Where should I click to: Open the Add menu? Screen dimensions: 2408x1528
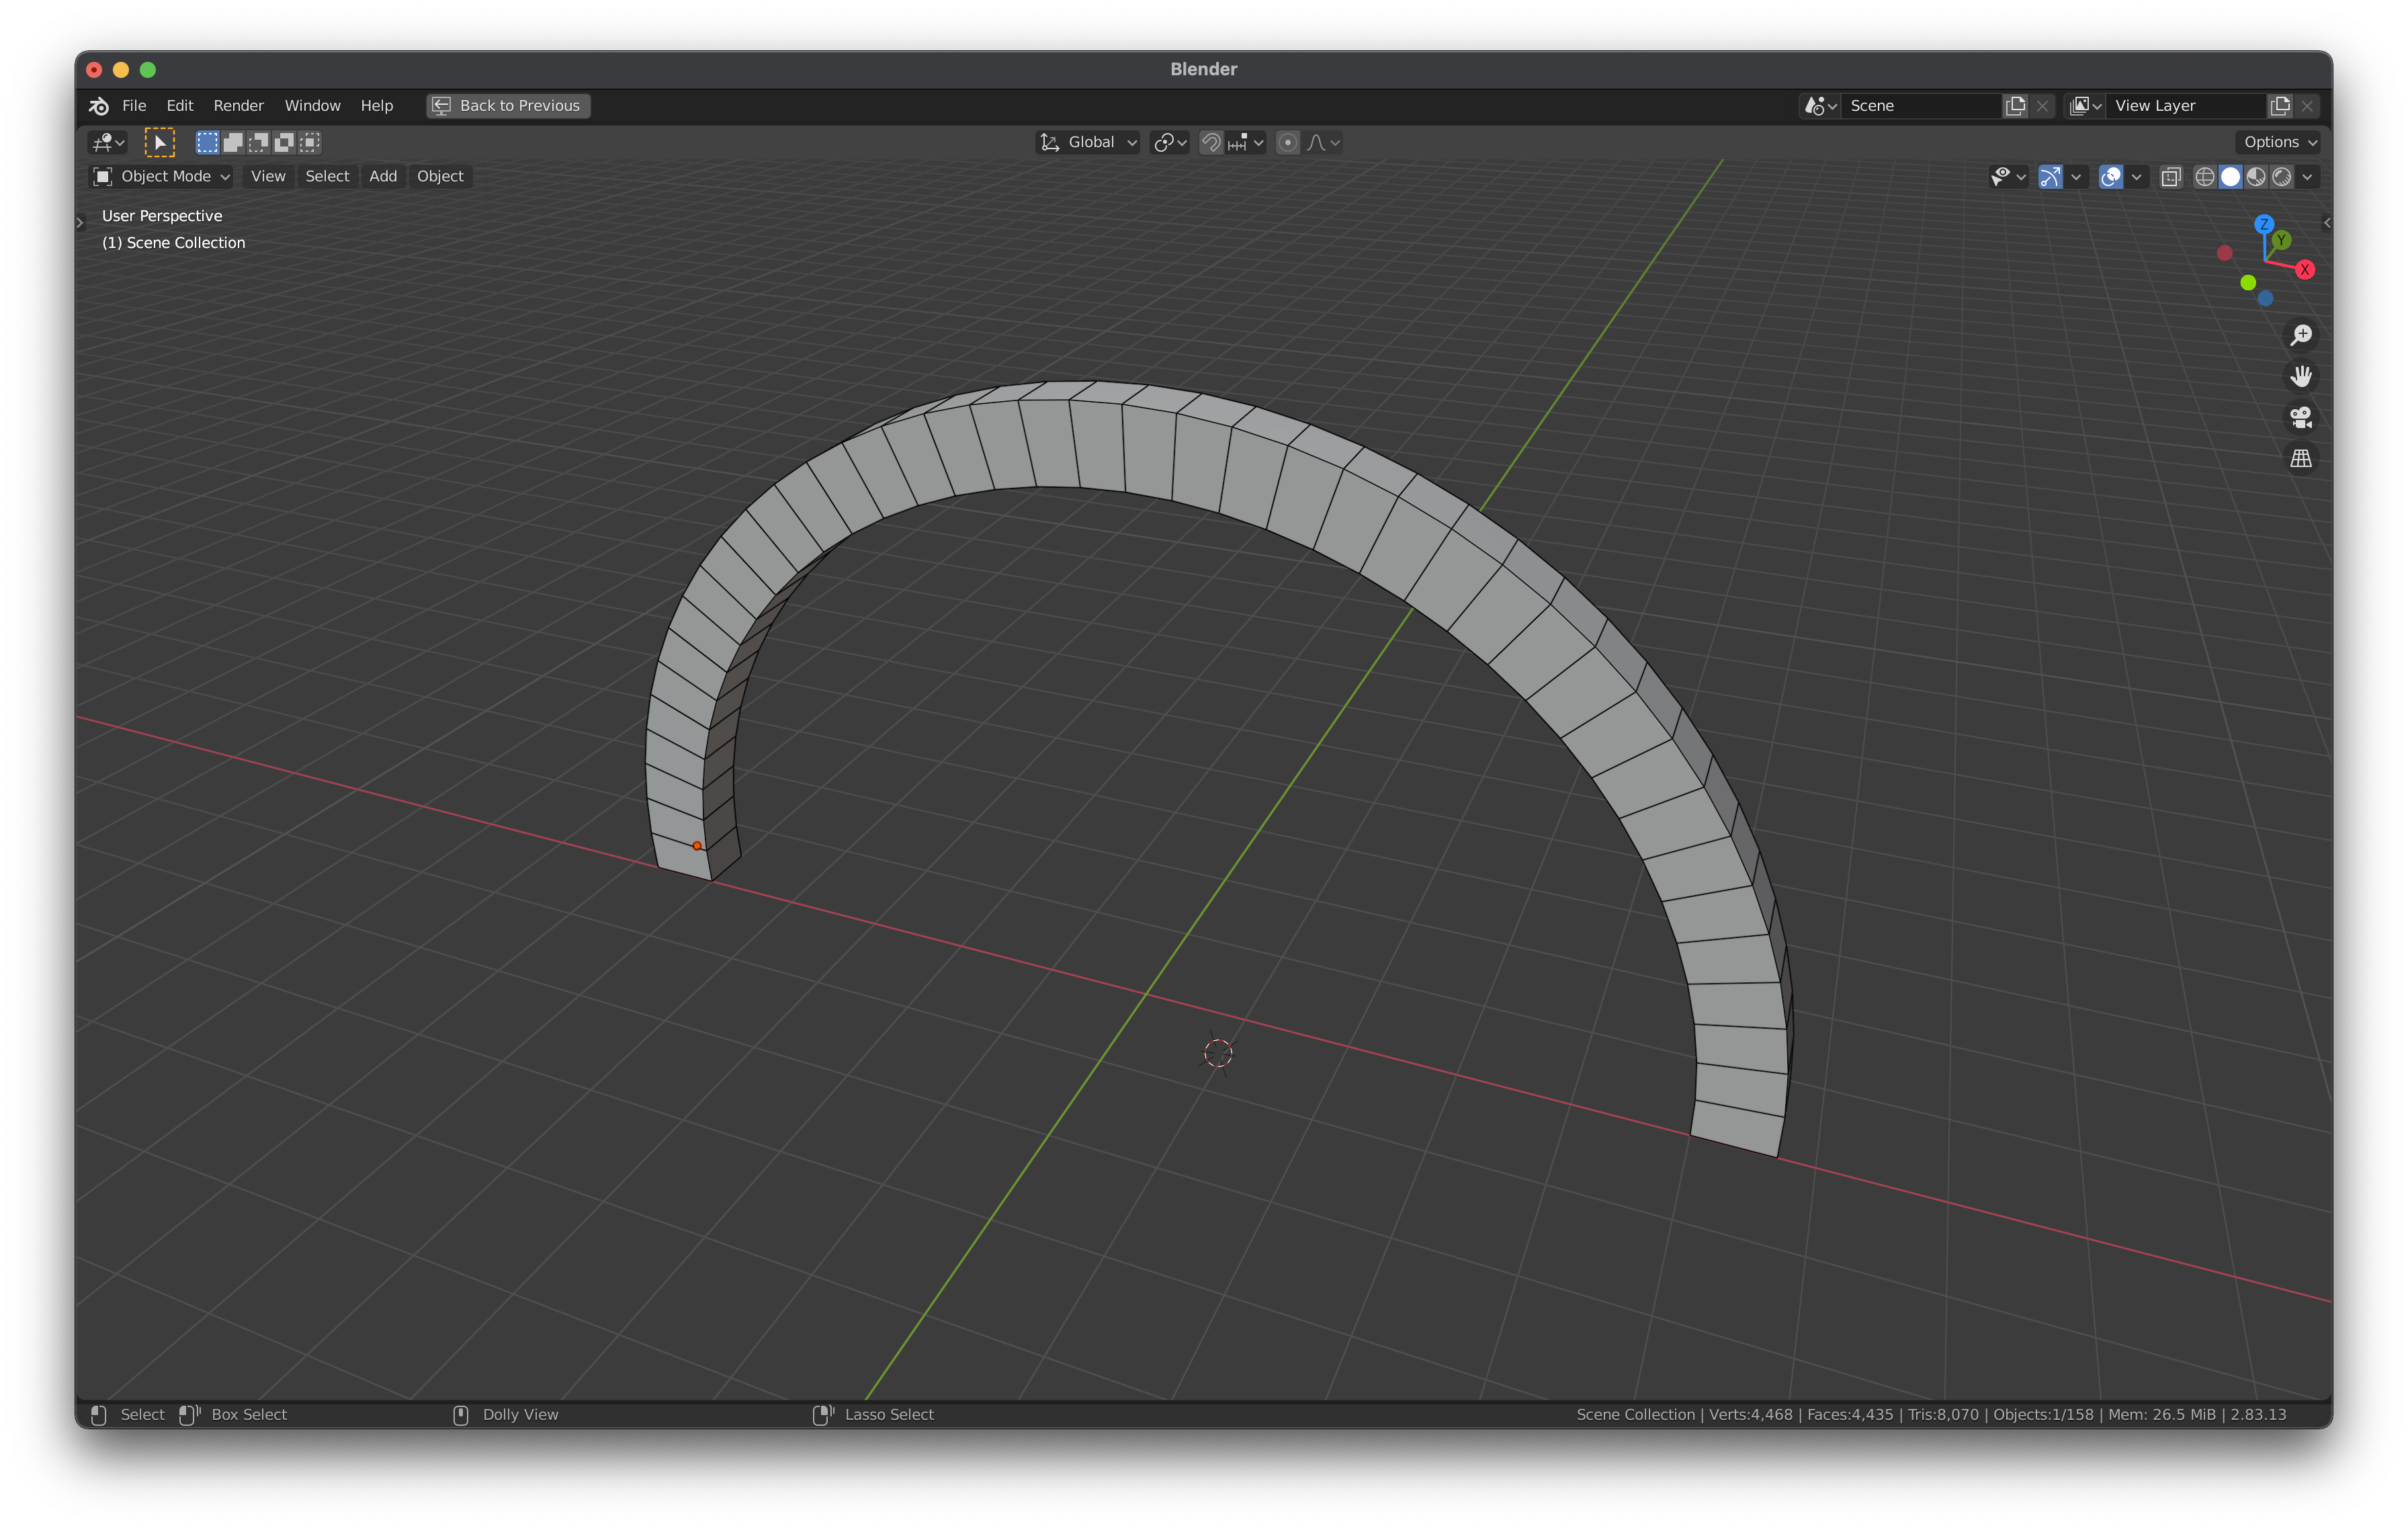click(x=383, y=177)
